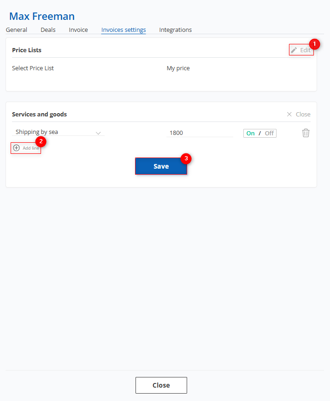The image size is (330, 401).
Task: Toggle the service On option
Action: pyautogui.click(x=250, y=133)
